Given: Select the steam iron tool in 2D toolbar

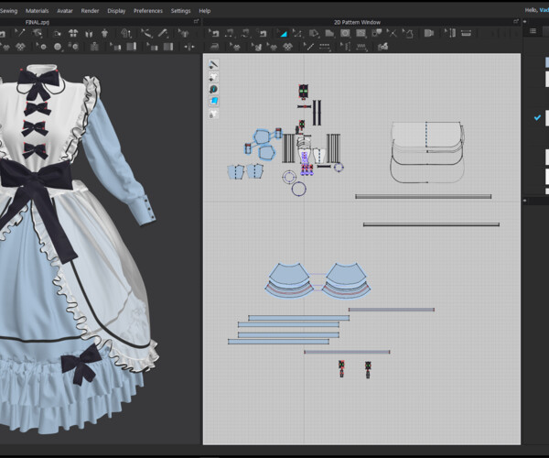Looking at the screenshot, I should pos(214,46).
